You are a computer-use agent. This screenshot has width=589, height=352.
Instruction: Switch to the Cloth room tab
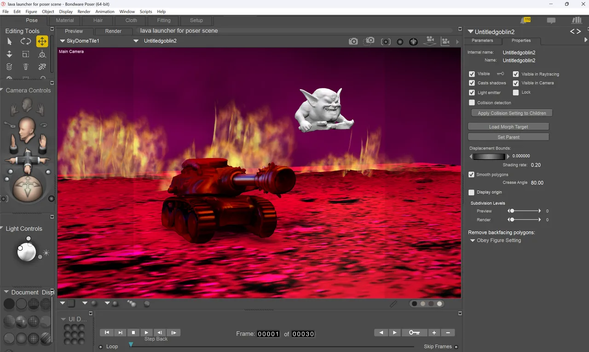[x=131, y=20]
